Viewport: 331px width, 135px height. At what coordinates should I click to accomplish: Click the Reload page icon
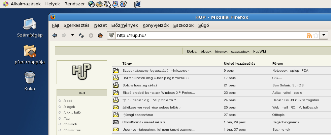tap(81, 36)
